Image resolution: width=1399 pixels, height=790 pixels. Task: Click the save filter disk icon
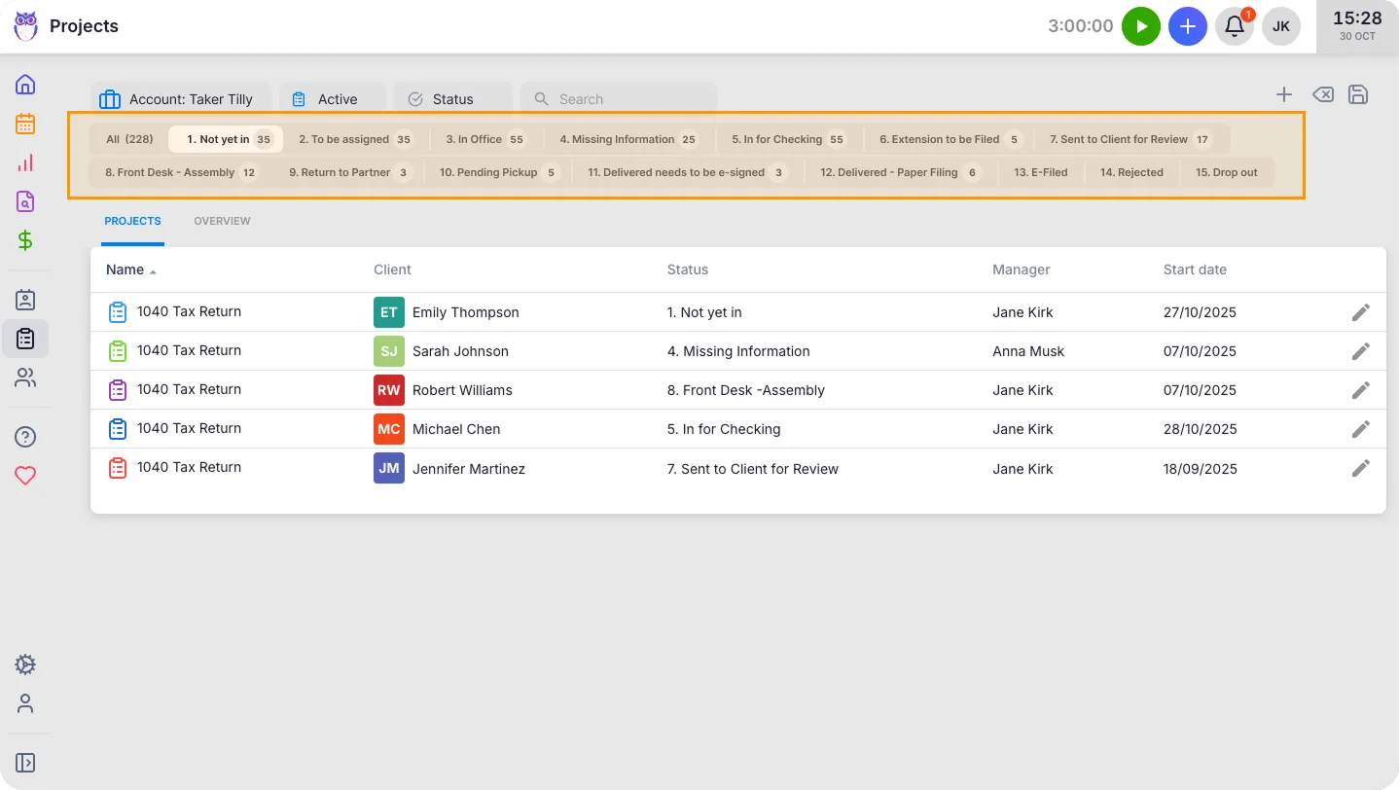pos(1358,94)
